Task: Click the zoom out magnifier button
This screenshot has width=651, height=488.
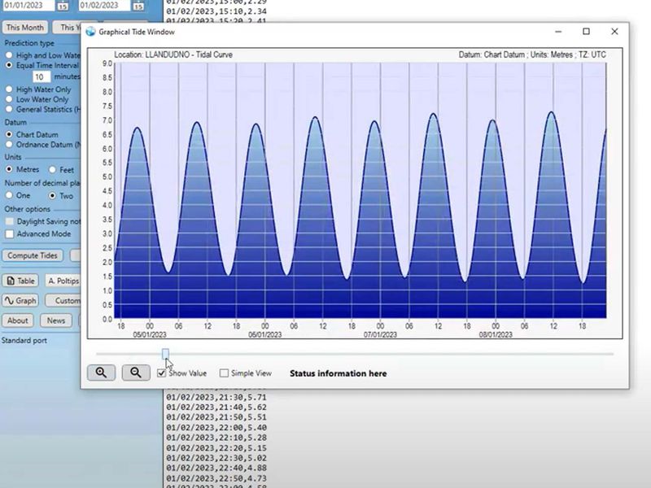Action: click(x=136, y=373)
